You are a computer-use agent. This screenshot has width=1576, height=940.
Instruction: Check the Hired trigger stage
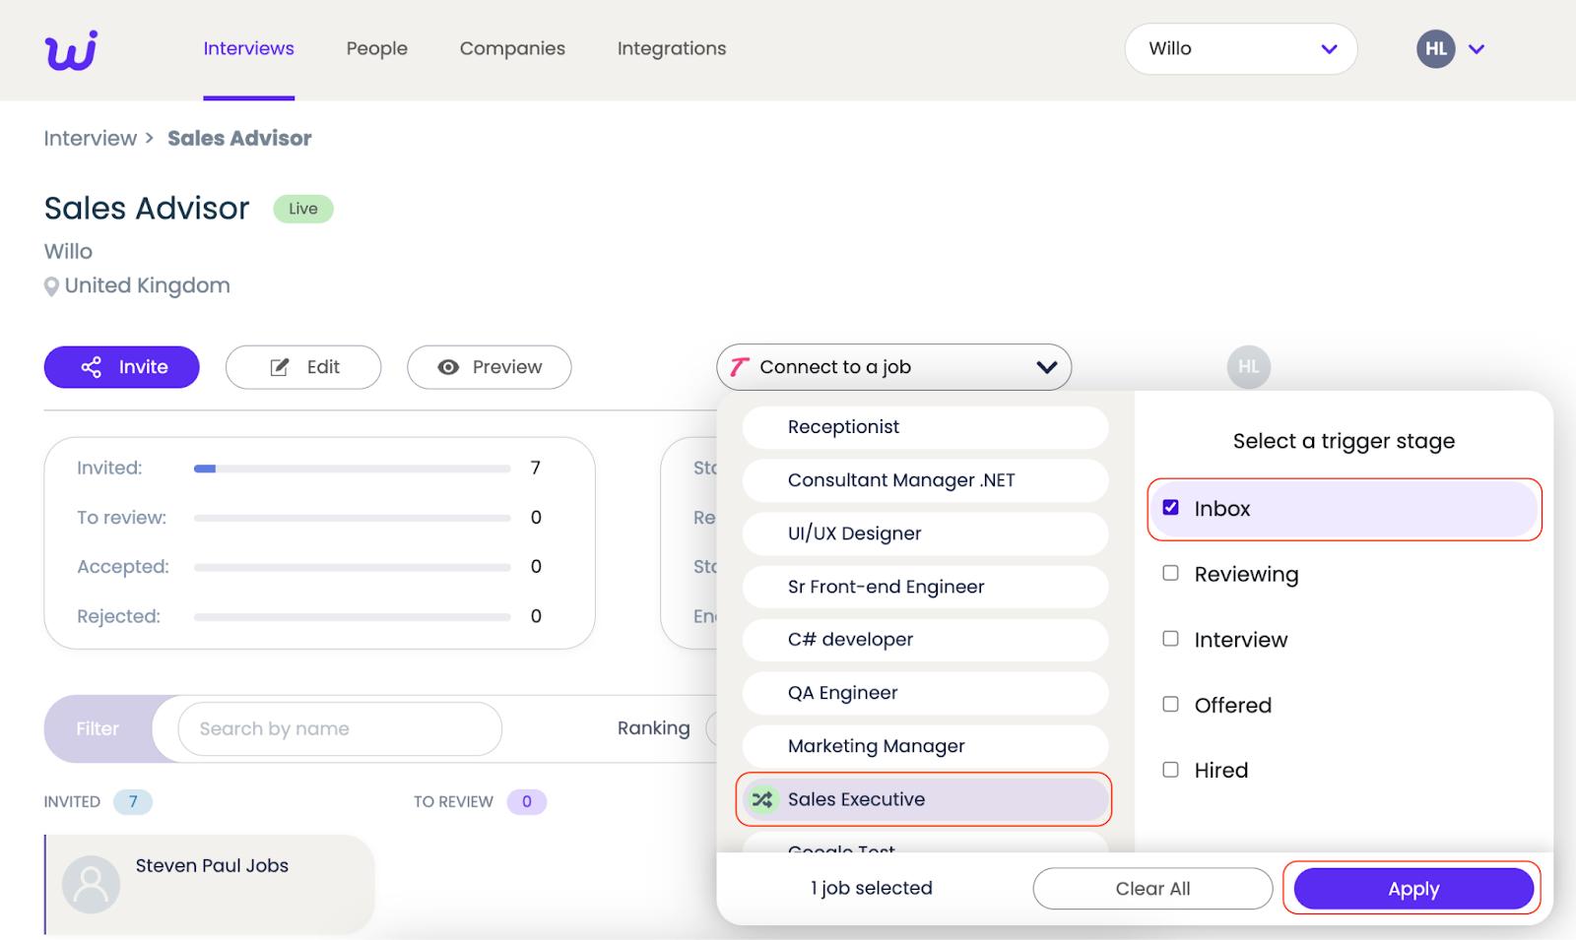click(1170, 770)
